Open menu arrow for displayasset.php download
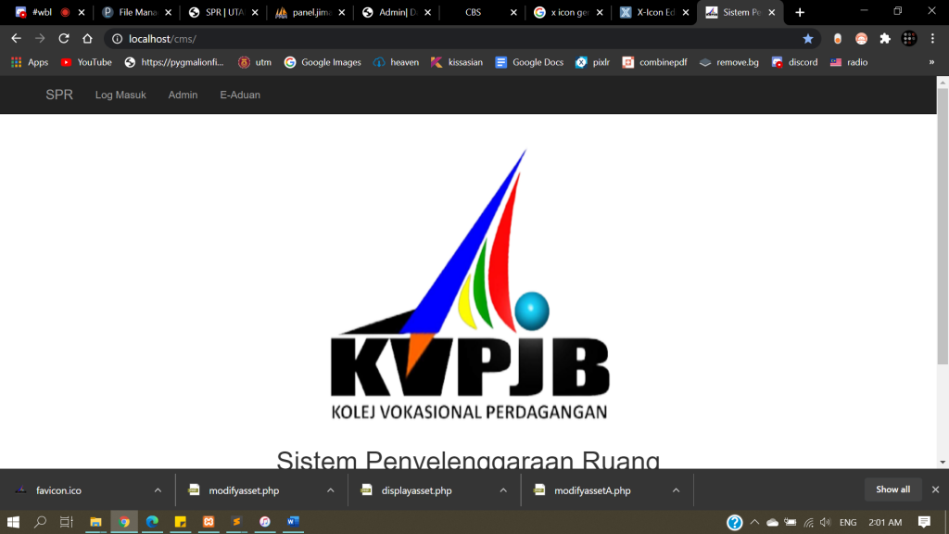 coord(503,490)
